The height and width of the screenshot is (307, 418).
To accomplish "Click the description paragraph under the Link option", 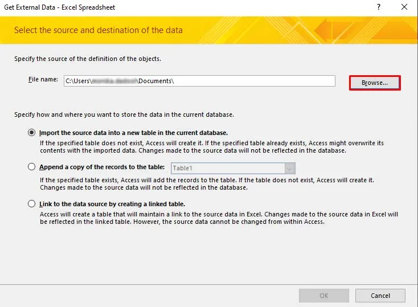I will point(218,218).
